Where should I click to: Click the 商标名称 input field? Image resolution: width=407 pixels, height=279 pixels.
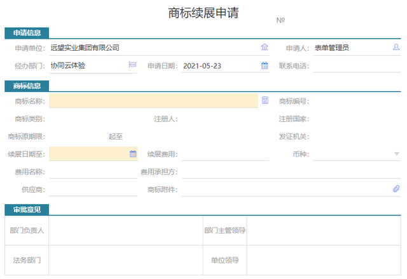pyautogui.click(x=153, y=101)
